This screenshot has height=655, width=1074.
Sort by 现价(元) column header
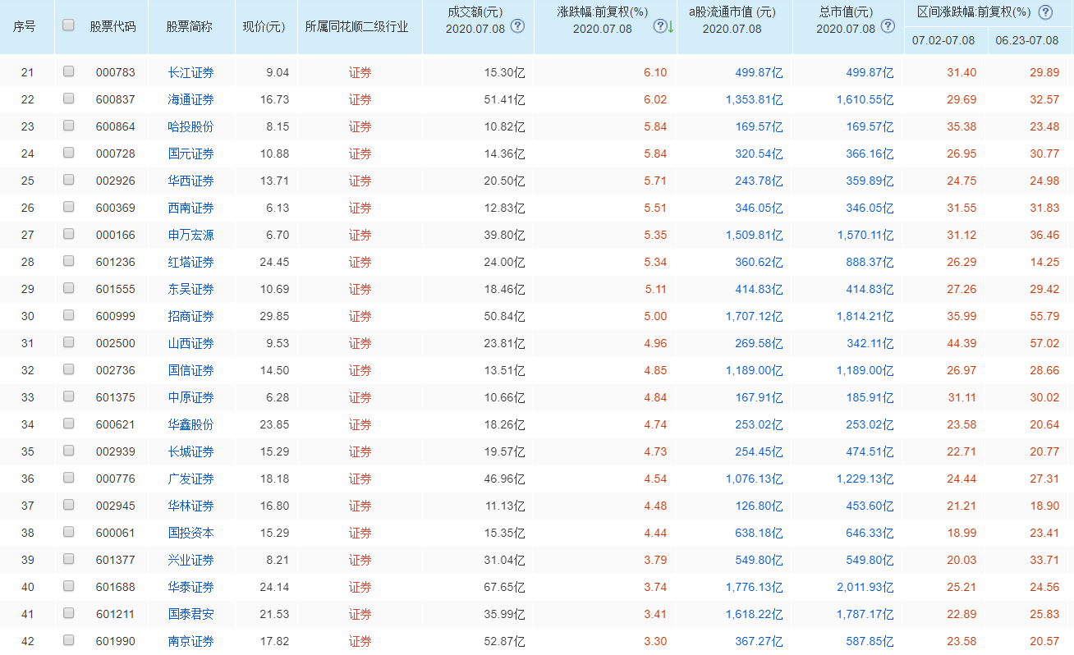pos(264,26)
